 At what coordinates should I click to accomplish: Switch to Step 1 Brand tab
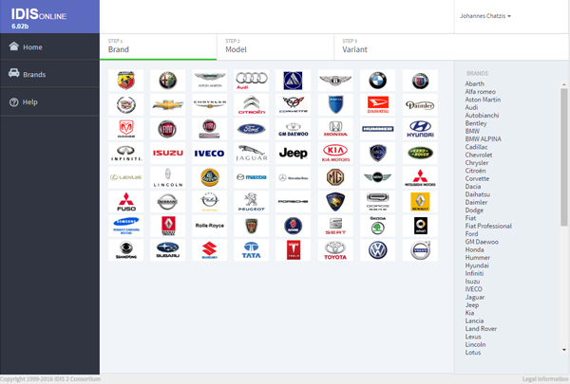(x=158, y=46)
